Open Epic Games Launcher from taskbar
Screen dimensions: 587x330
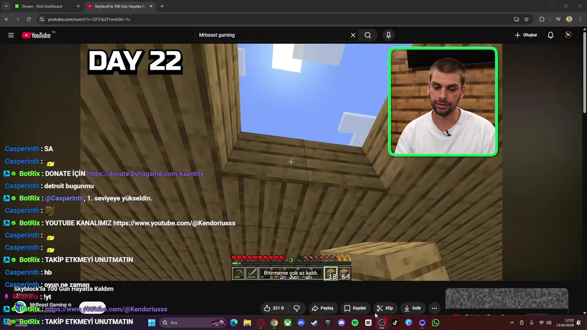328,323
